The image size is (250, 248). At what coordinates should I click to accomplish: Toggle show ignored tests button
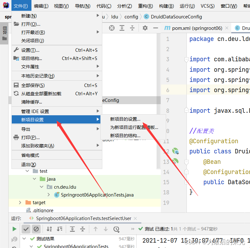pyautogui.click(x=36, y=229)
